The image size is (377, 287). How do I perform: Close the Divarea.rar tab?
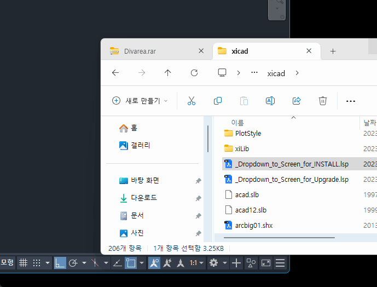(x=201, y=51)
